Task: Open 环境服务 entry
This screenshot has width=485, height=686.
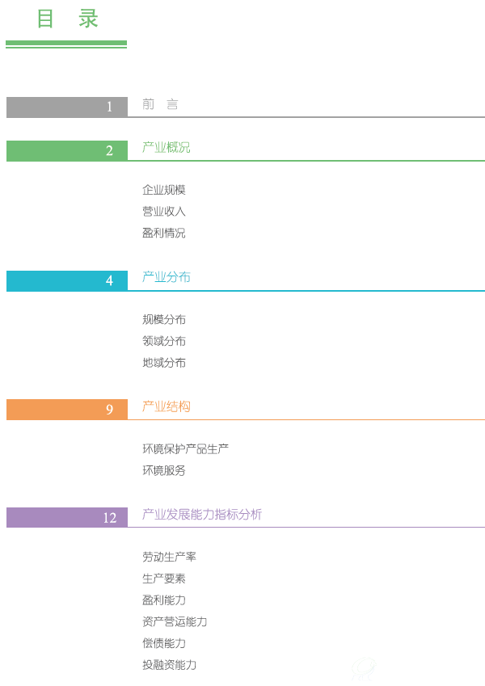Action: click(164, 470)
